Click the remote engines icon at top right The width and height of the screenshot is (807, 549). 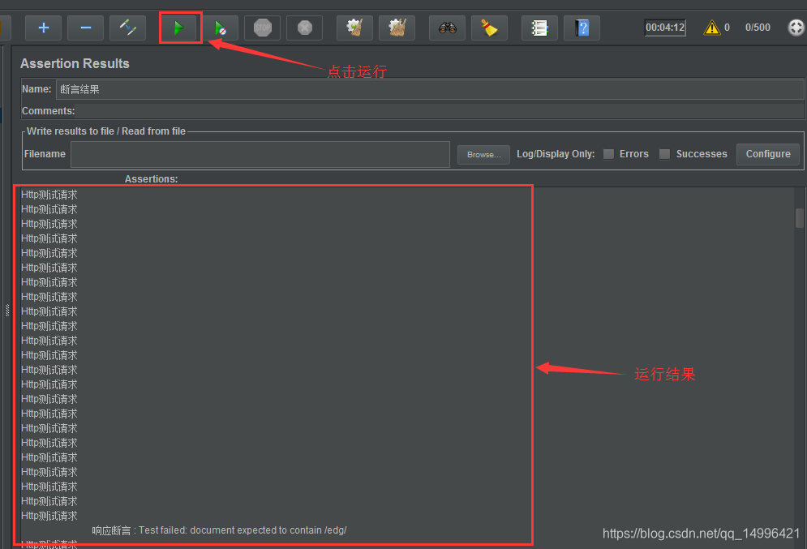[x=796, y=28]
